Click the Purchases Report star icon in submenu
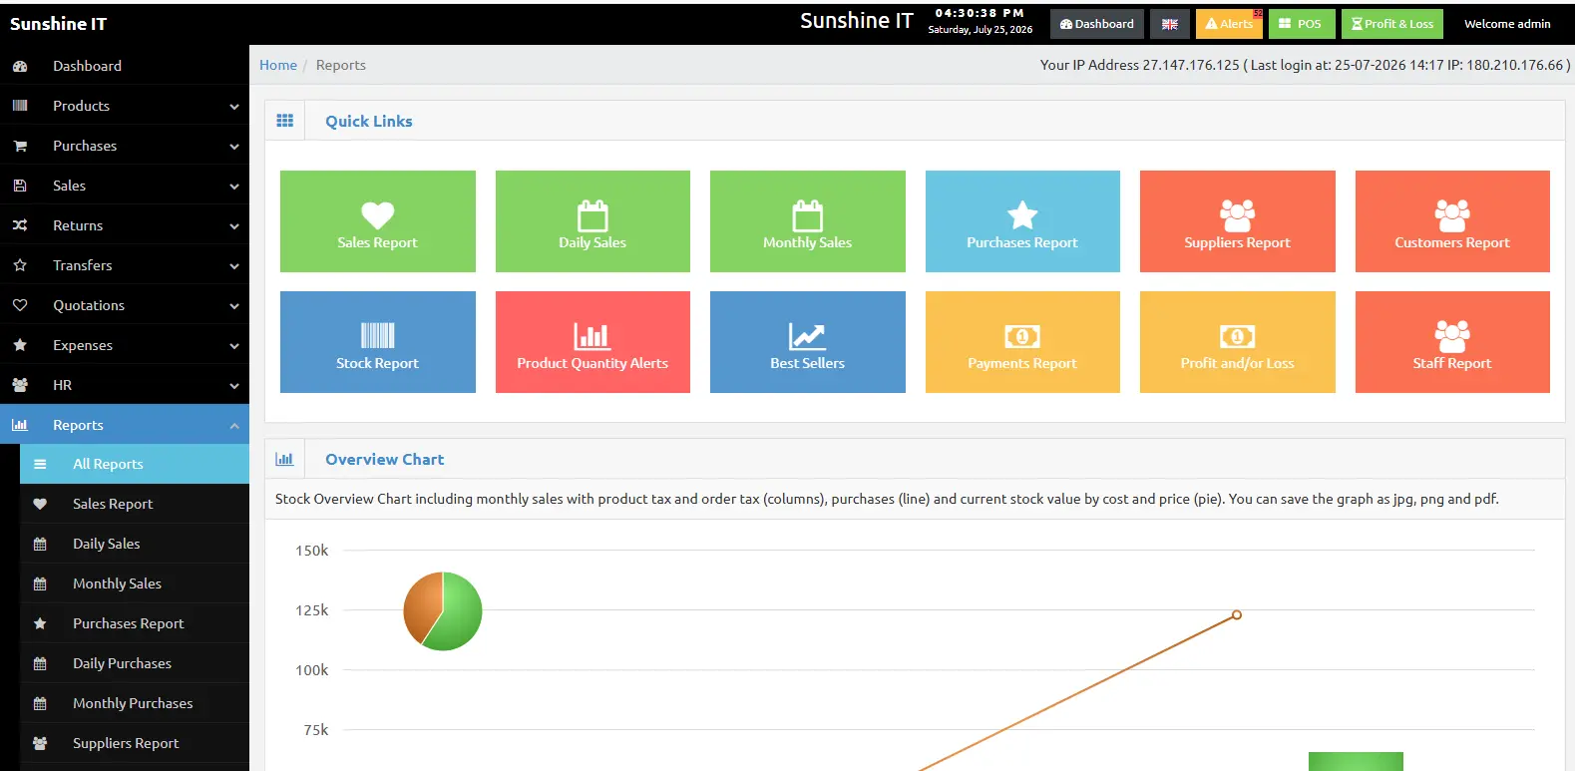Image resolution: width=1575 pixels, height=771 pixels. tap(40, 623)
